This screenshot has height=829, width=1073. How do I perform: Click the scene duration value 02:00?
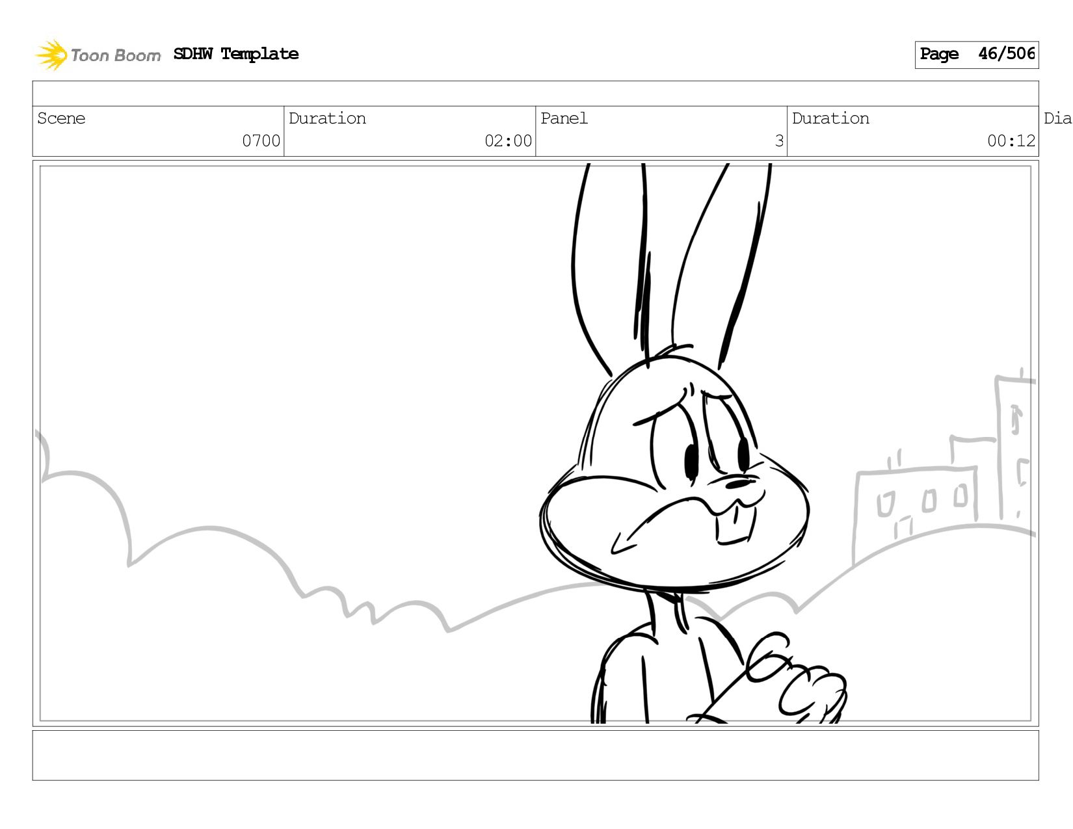tap(508, 141)
